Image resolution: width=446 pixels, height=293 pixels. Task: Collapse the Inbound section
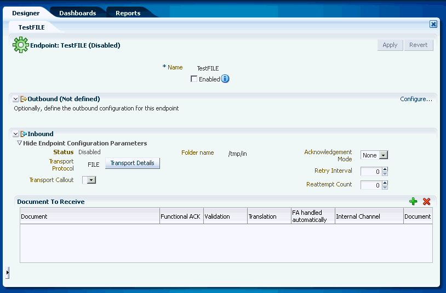tap(16, 134)
